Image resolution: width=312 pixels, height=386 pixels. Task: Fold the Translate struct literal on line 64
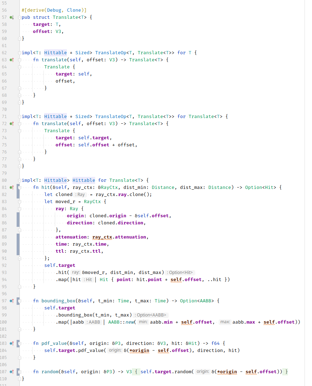[19, 67]
